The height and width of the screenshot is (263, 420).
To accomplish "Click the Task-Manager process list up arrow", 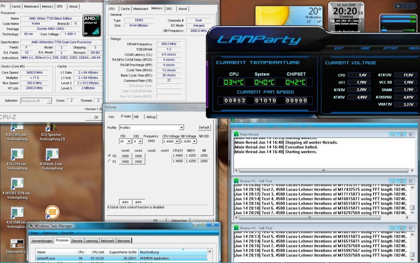I will (210, 251).
